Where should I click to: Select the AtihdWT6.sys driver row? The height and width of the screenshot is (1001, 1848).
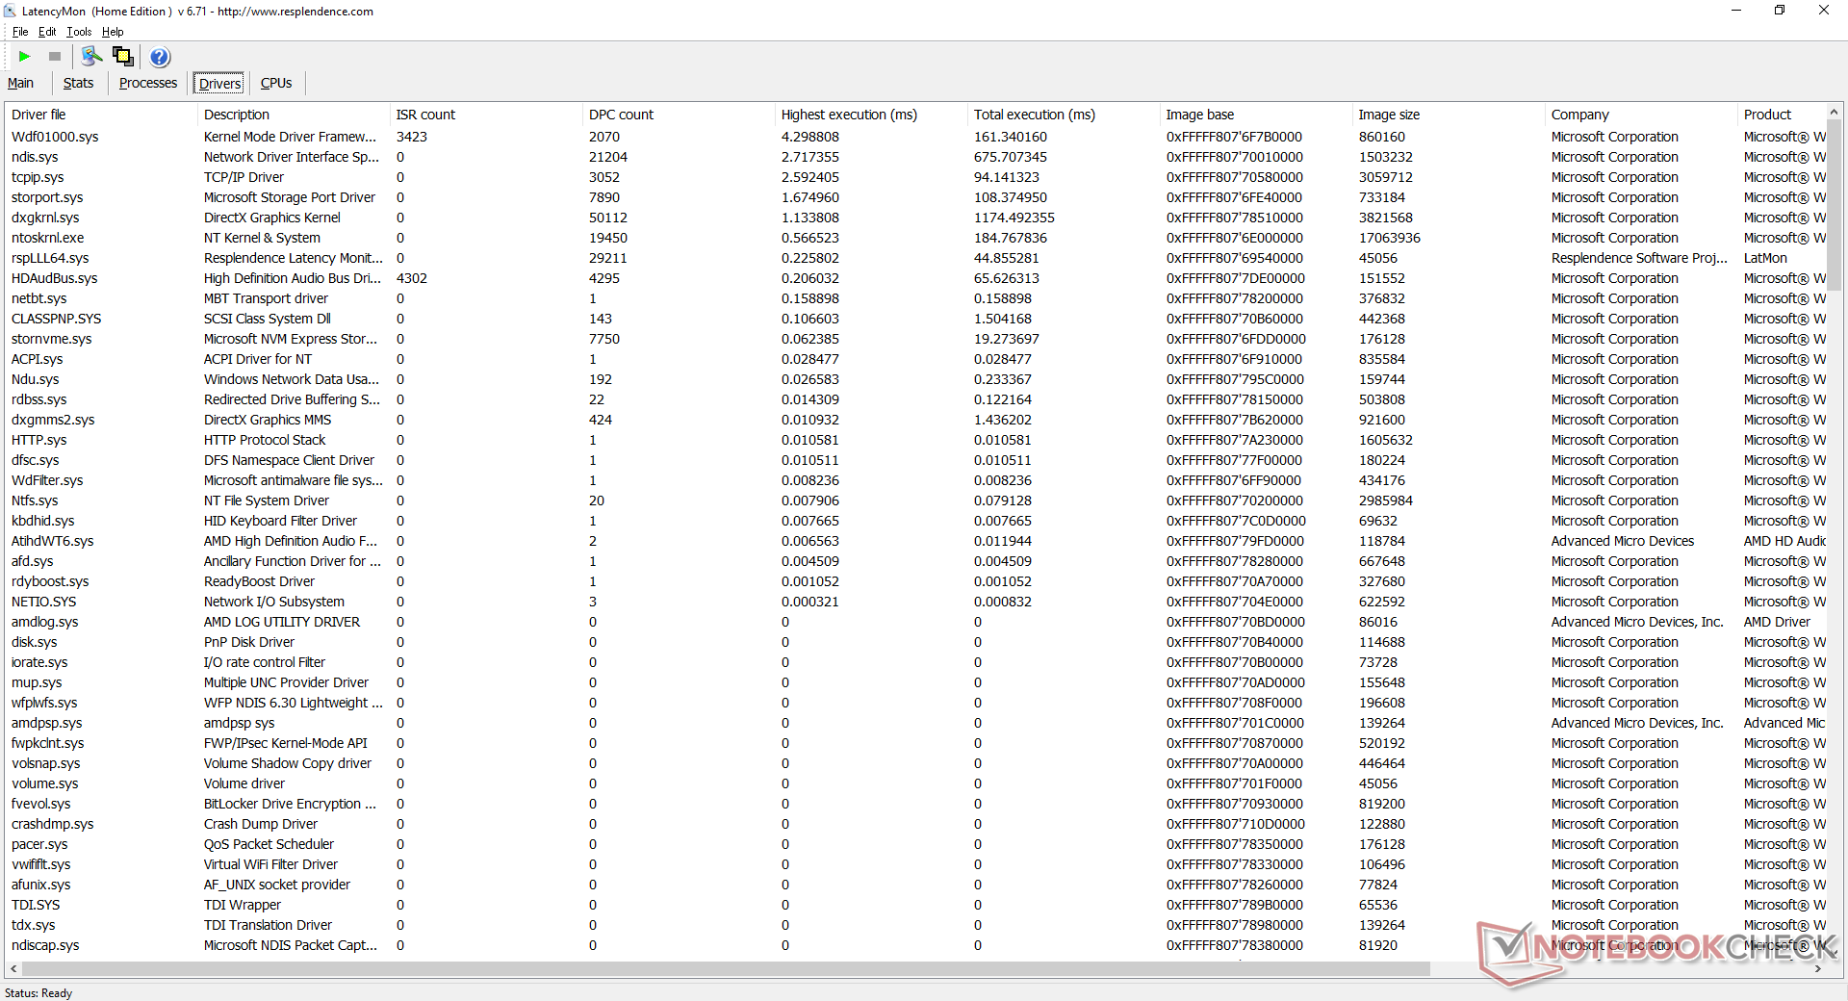coord(915,541)
